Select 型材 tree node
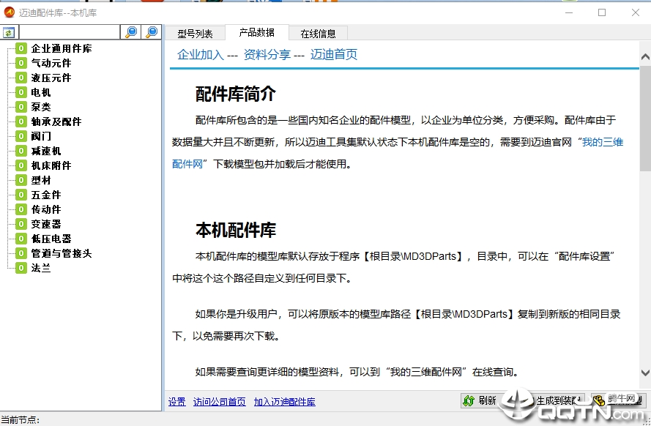This screenshot has height=426, width=651. (41, 180)
